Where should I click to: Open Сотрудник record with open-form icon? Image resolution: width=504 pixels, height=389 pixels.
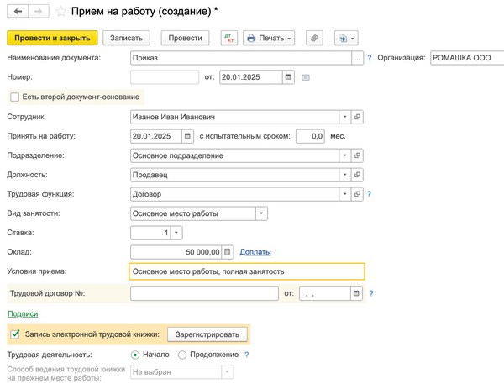pyautogui.click(x=358, y=117)
